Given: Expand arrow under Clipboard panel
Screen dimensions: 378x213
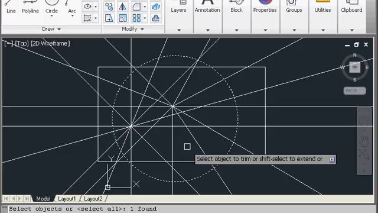Looking at the screenshot, I should pos(352,30).
